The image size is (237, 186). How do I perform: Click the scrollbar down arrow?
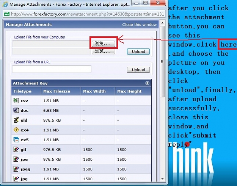162,179
